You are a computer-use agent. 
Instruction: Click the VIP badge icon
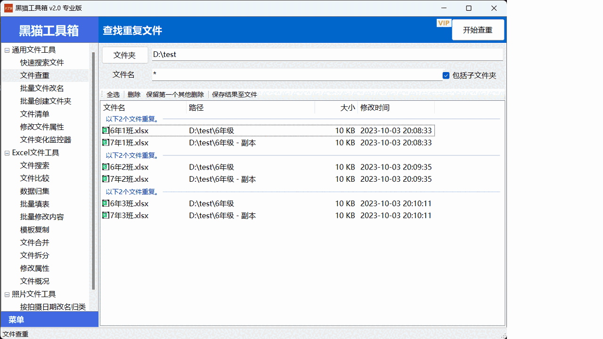(444, 23)
